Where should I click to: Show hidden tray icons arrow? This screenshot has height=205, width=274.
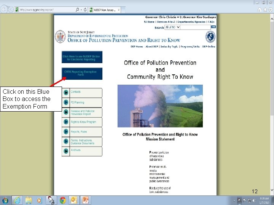[234, 201]
